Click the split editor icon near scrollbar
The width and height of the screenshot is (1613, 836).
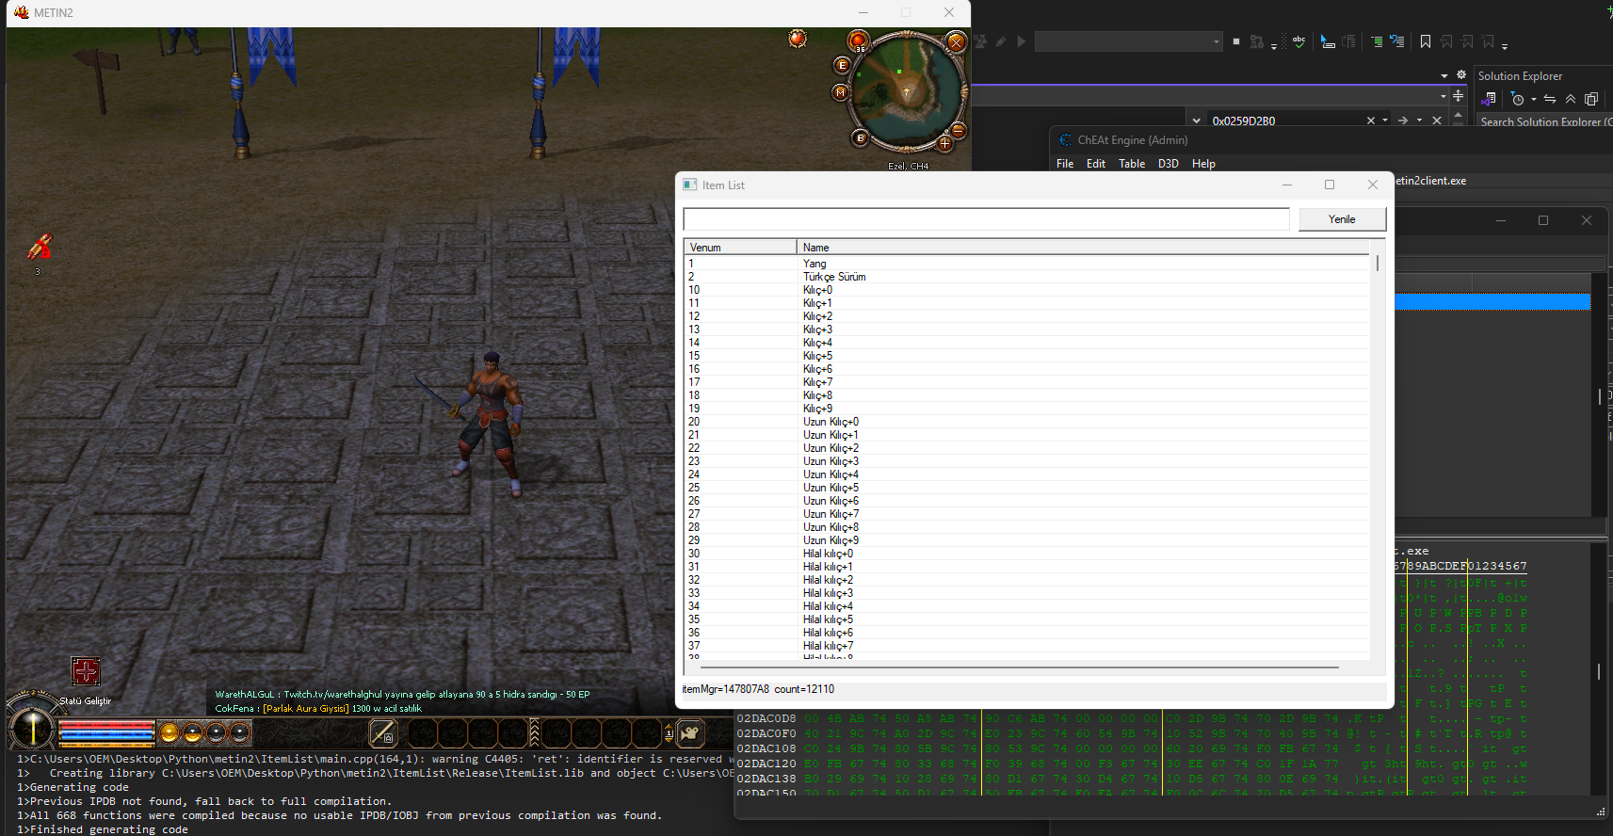1459,96
